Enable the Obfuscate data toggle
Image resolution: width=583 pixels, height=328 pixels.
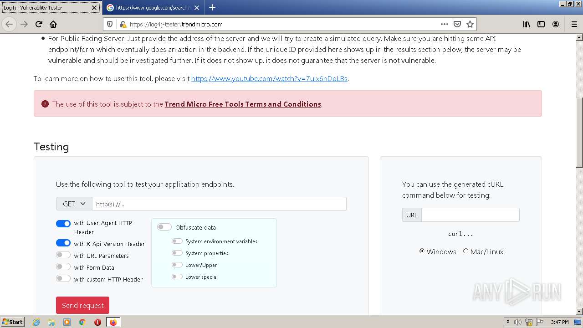pyautogui.click(x=164, y=227)
